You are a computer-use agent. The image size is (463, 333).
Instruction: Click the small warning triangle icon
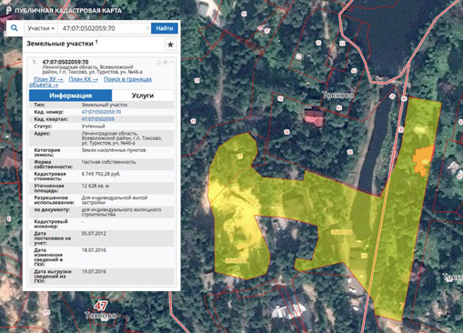pos(158,62)
